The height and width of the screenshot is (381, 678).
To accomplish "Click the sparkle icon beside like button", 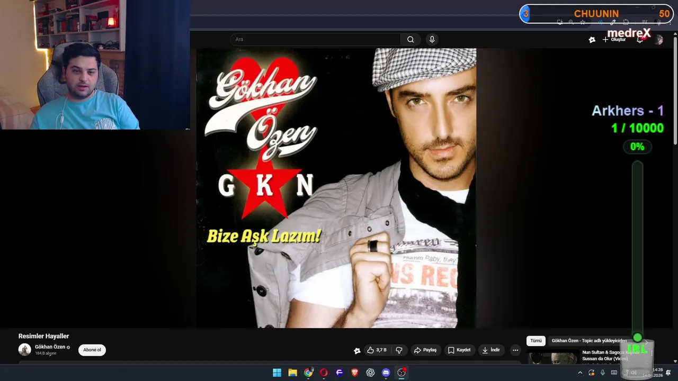I will (x=357, y=350).
